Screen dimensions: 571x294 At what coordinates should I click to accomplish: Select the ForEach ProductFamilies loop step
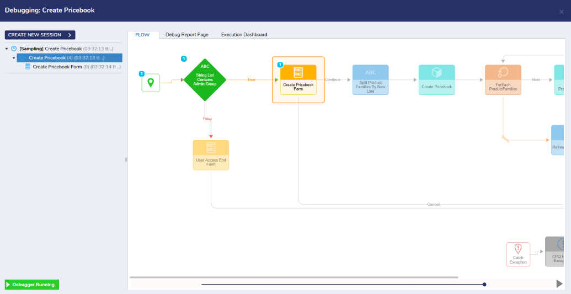[503, 80]
